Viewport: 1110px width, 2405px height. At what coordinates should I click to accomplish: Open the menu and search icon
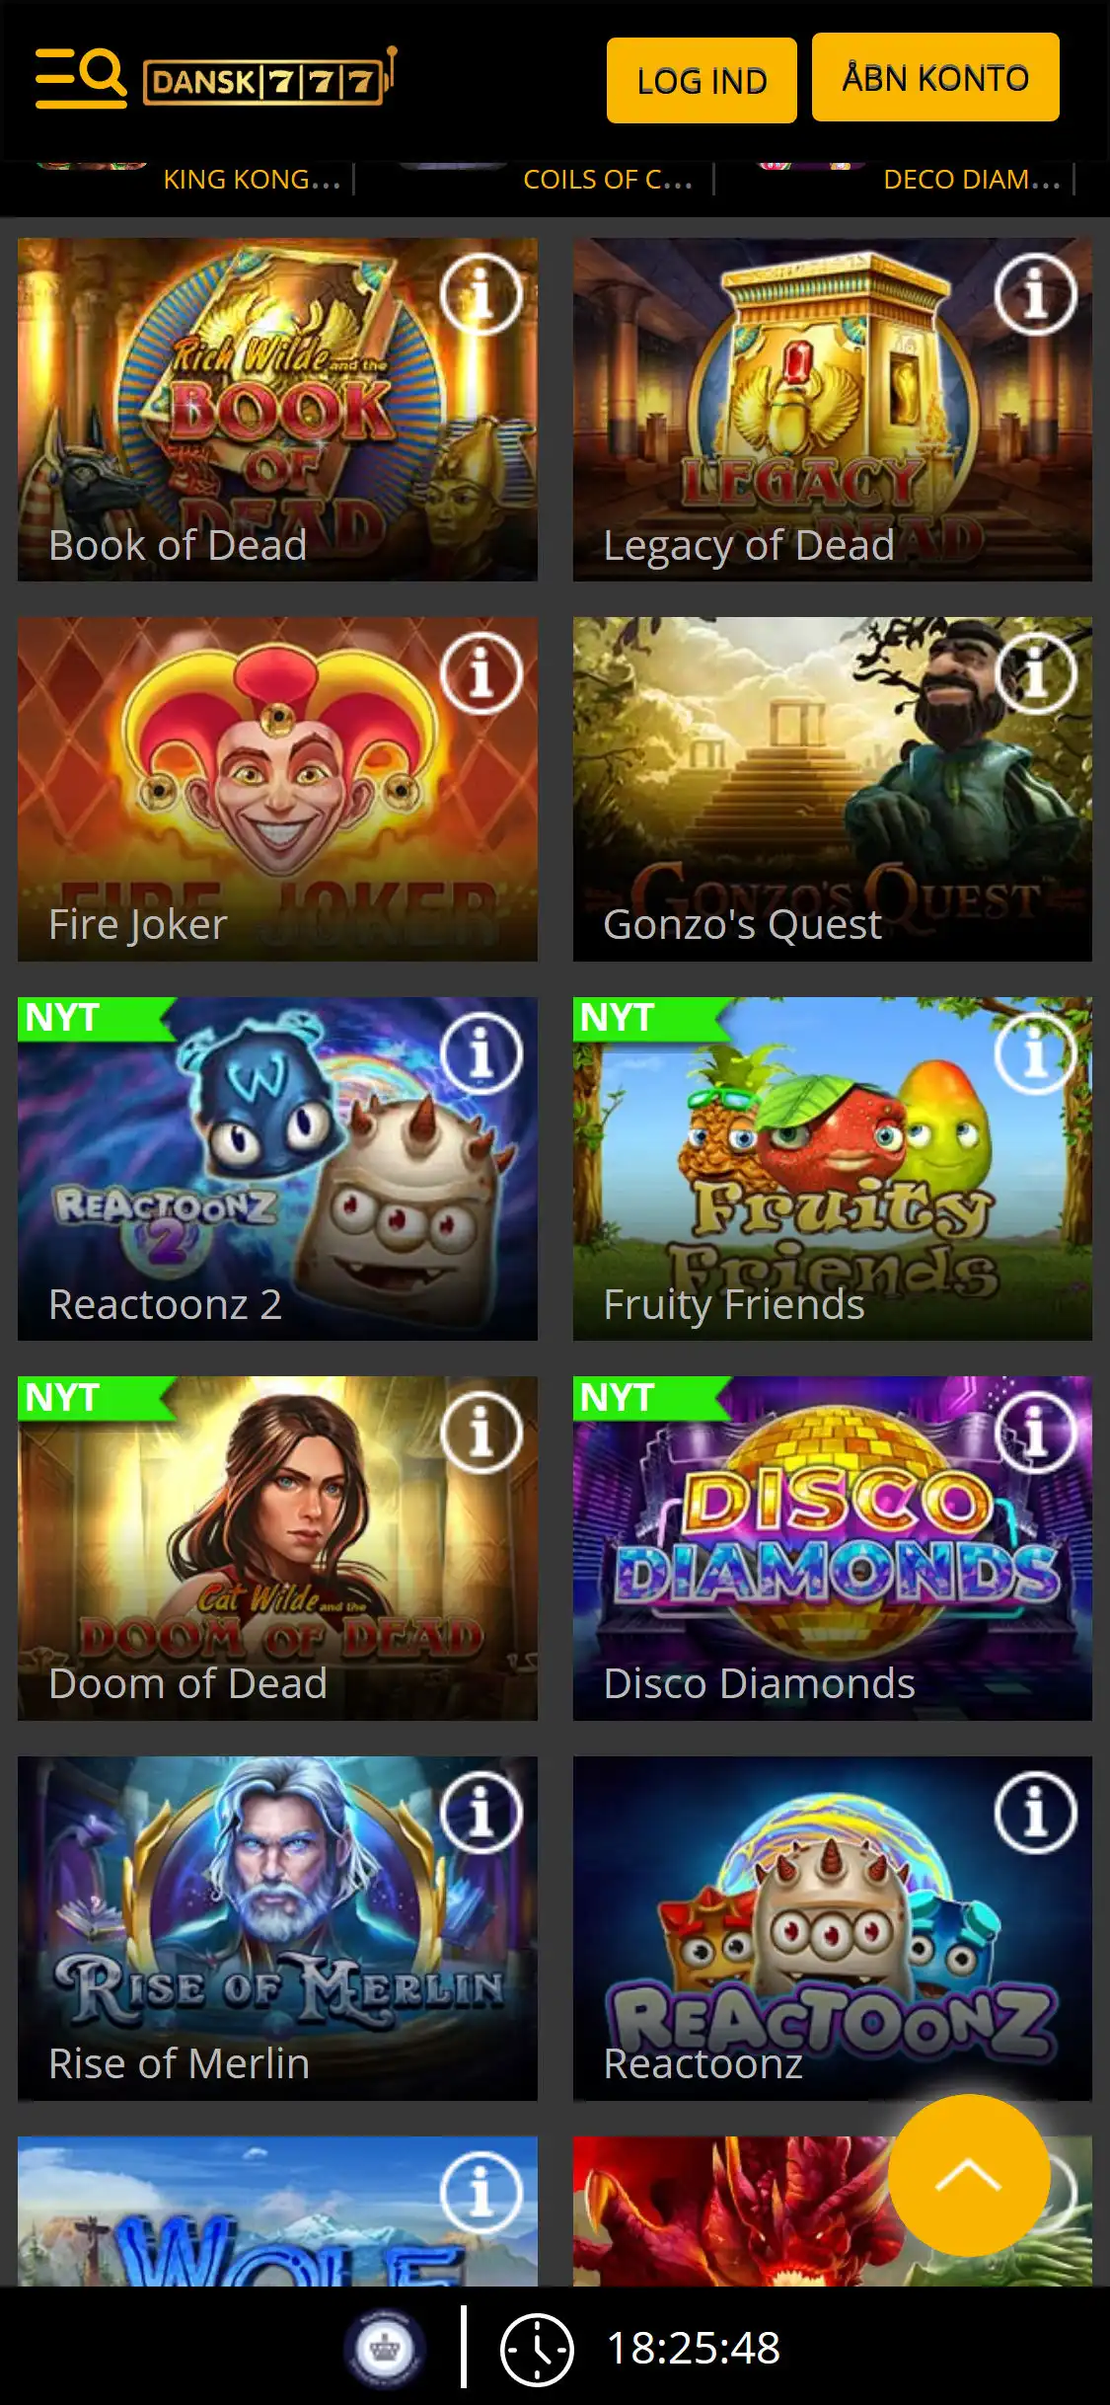coord(81,77)
